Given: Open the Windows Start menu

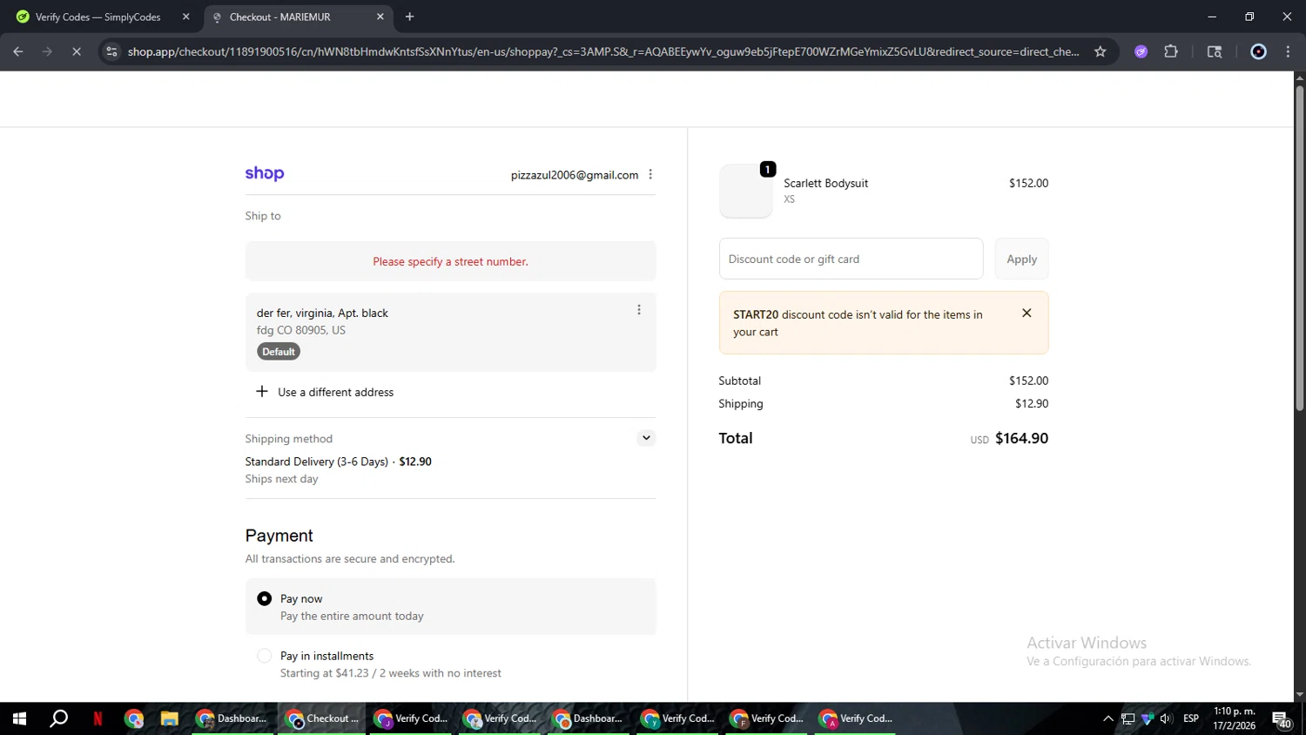Looking at the screenshot, I should [19, 718].
